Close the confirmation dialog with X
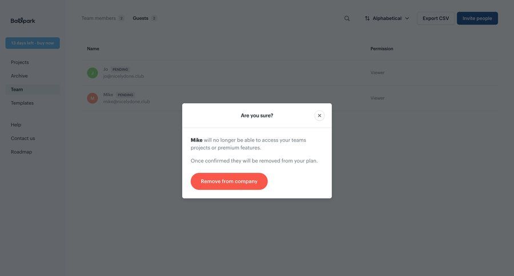514x276 pixels. [x=319, y=116]
